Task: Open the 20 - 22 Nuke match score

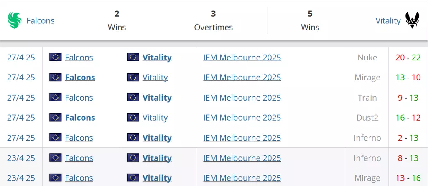Action: pyautogui.click(x=408, y=58)
